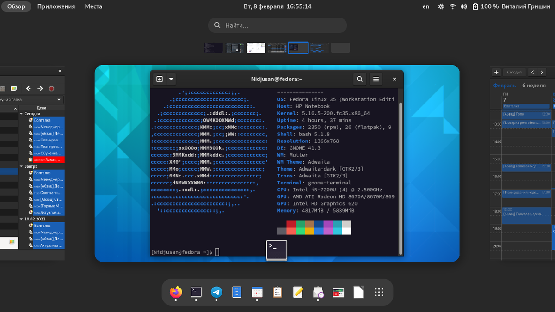Click the terminal app icon badge below window
This screenshot has width=555, height=312.
[x=277, y=250]
